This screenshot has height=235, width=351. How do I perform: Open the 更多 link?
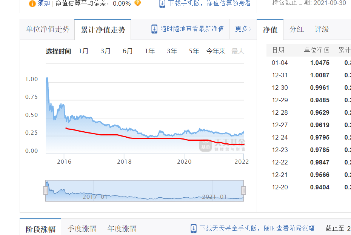pyautogui.click(x=243, y=29)
